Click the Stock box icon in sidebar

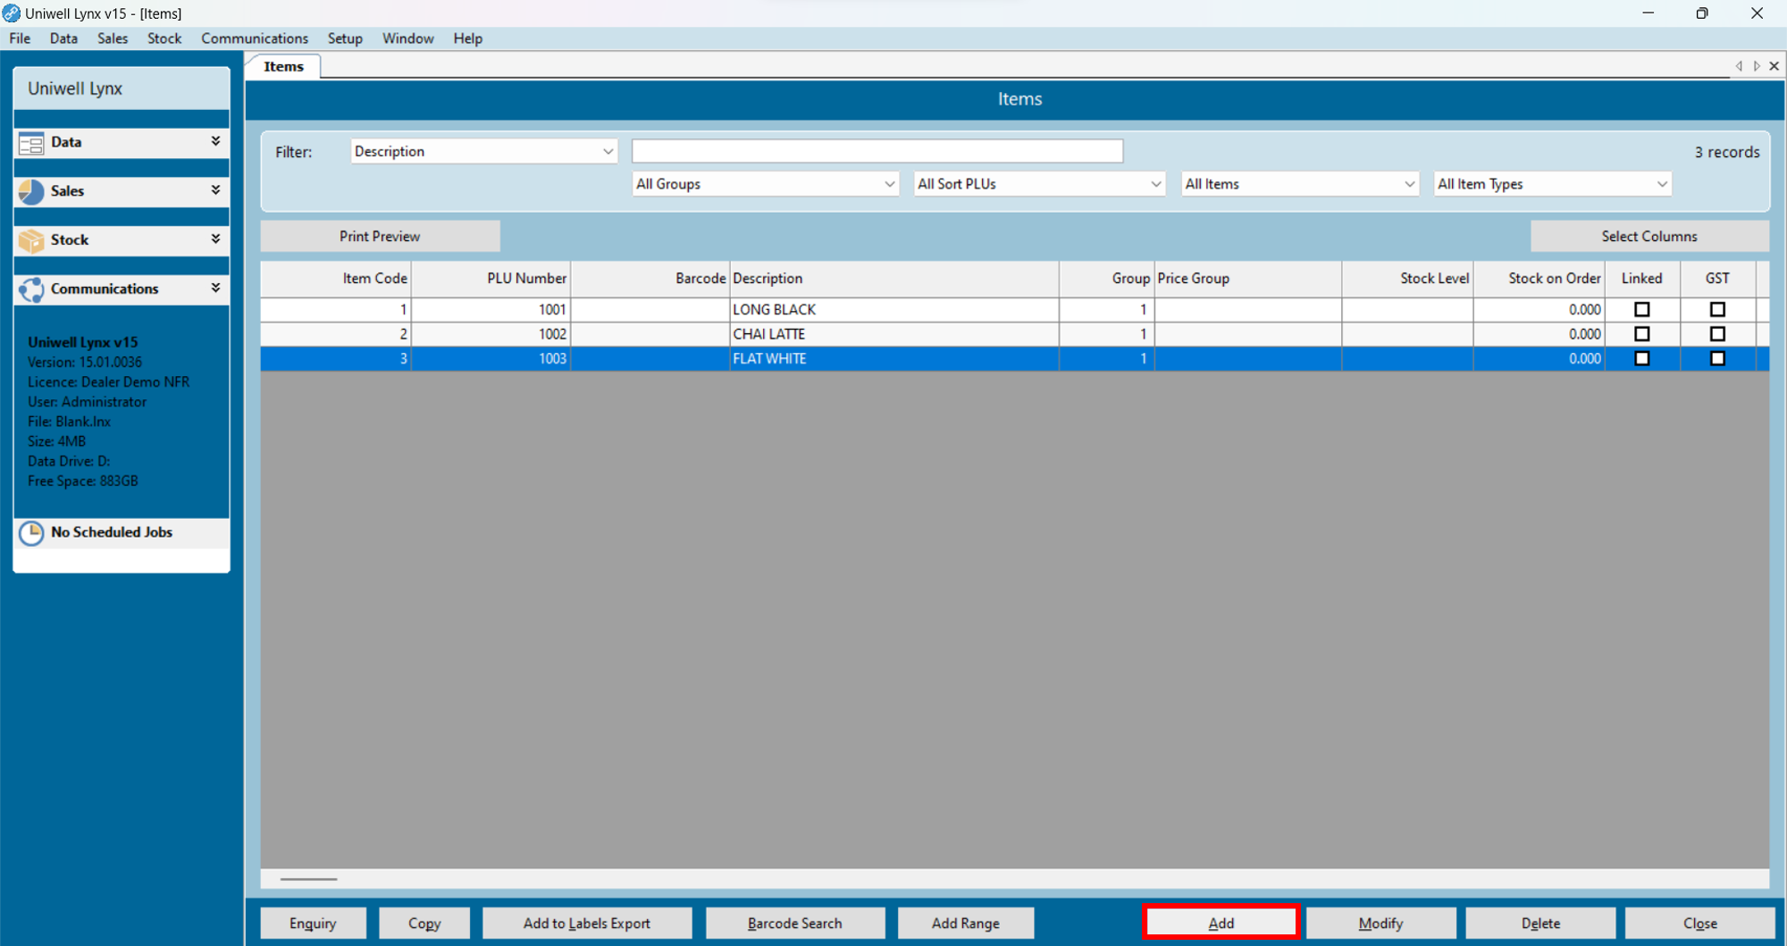point(30,239)
